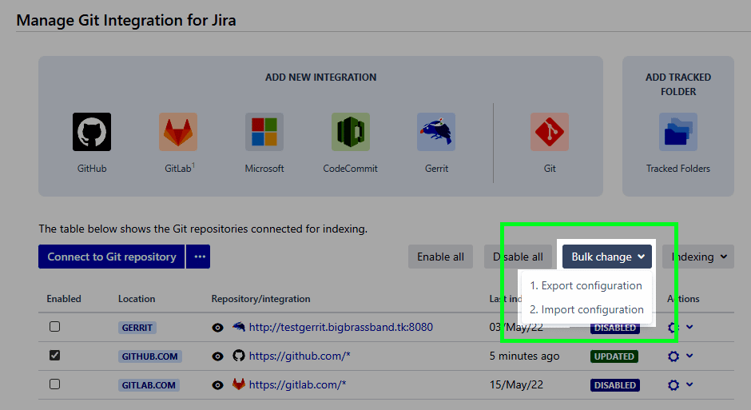Click Gerrit bird icon beside testgerrit URL
Image resolution: width=751 pixels, height=410 pixels.
[x=239, y=327]
